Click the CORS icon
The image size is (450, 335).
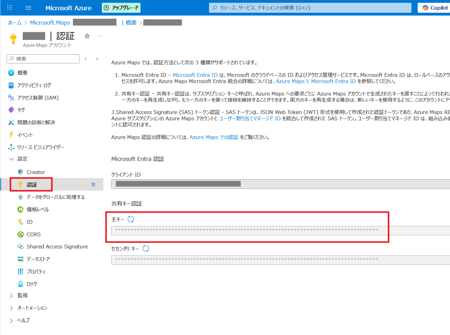point(20,234)
